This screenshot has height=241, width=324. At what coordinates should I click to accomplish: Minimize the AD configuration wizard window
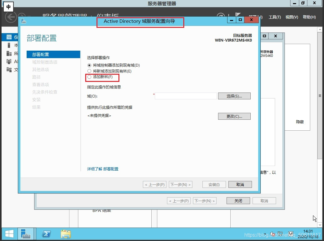(x=232, y=20)
